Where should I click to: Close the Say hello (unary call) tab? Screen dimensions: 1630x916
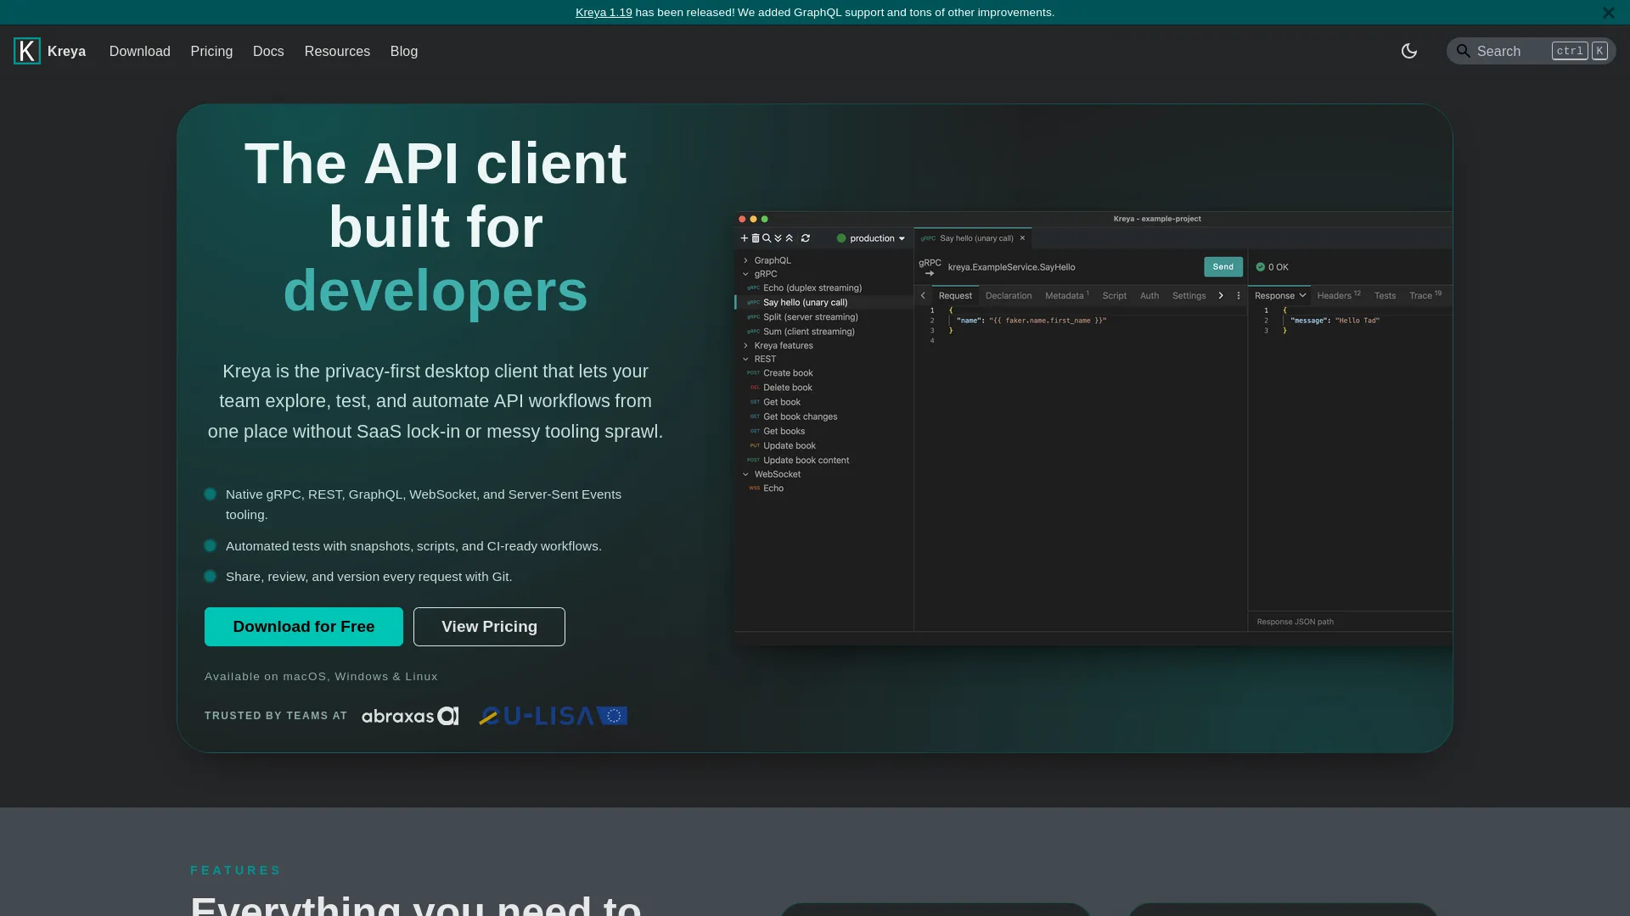coord(1022,238)
